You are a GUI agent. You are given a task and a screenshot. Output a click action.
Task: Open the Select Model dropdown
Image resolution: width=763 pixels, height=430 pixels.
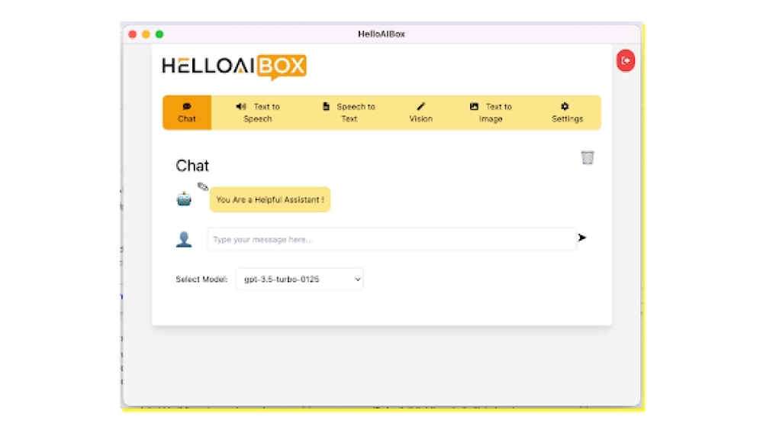(299, 279)
